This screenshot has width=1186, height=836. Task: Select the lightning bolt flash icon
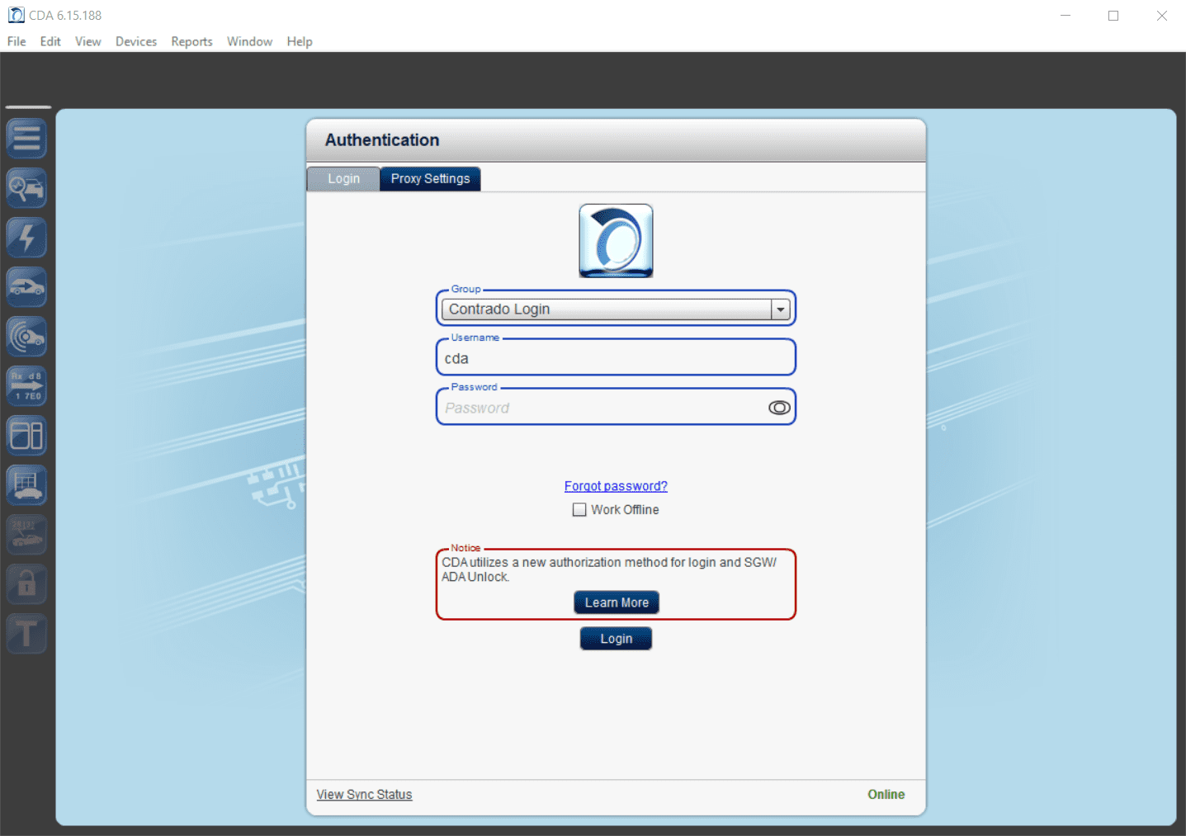(26, 238)
